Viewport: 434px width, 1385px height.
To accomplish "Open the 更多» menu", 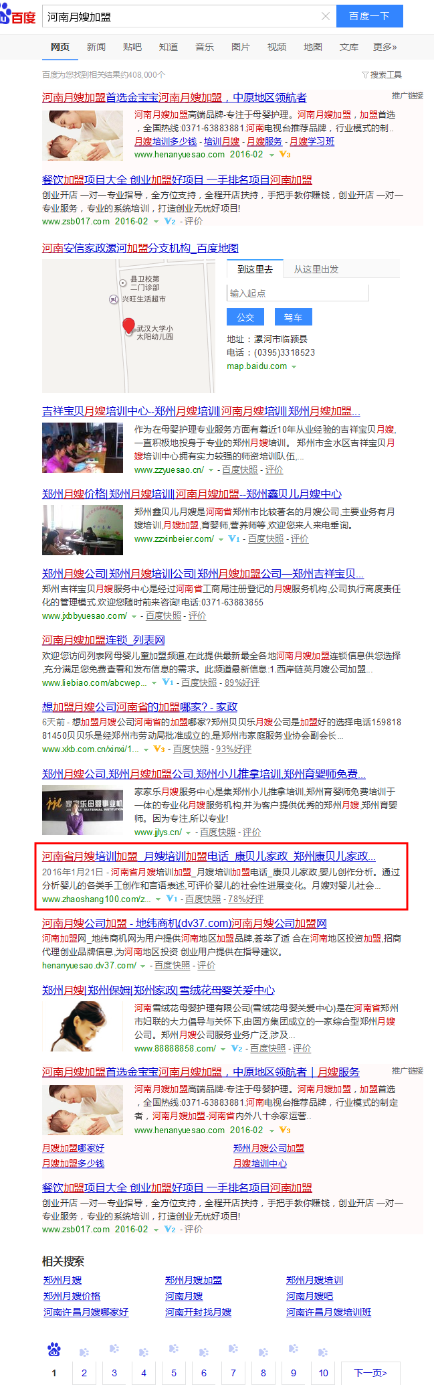I will (x=385, y=47).
